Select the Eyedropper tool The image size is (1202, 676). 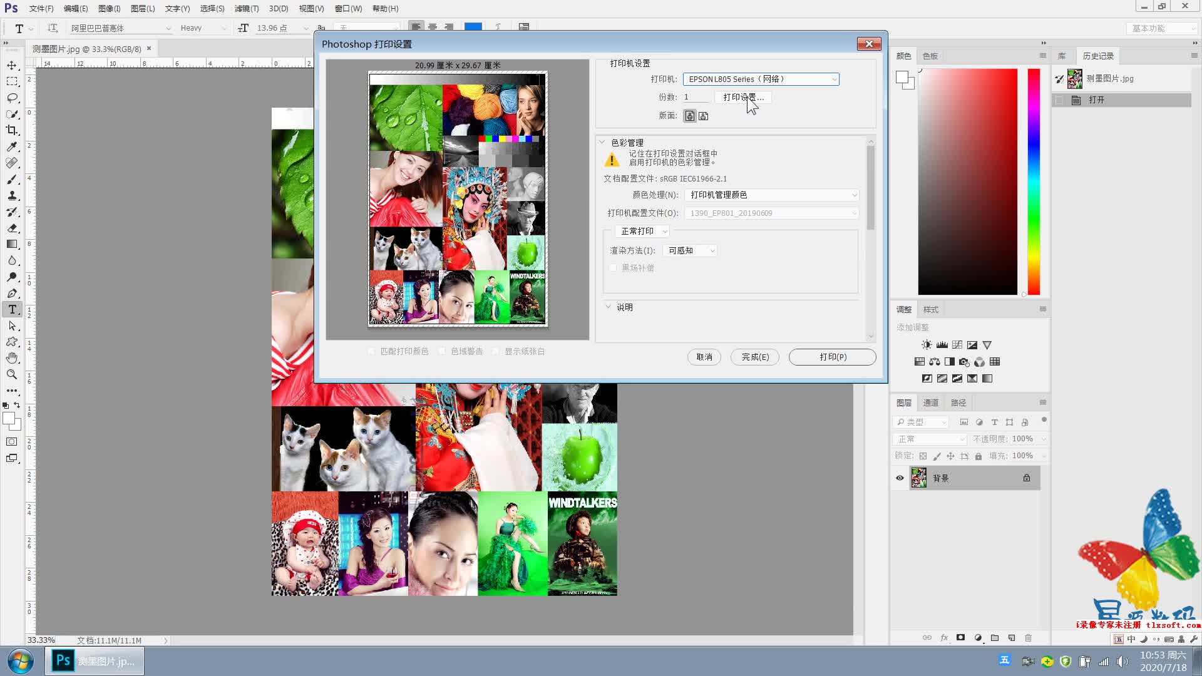point(12,146)
